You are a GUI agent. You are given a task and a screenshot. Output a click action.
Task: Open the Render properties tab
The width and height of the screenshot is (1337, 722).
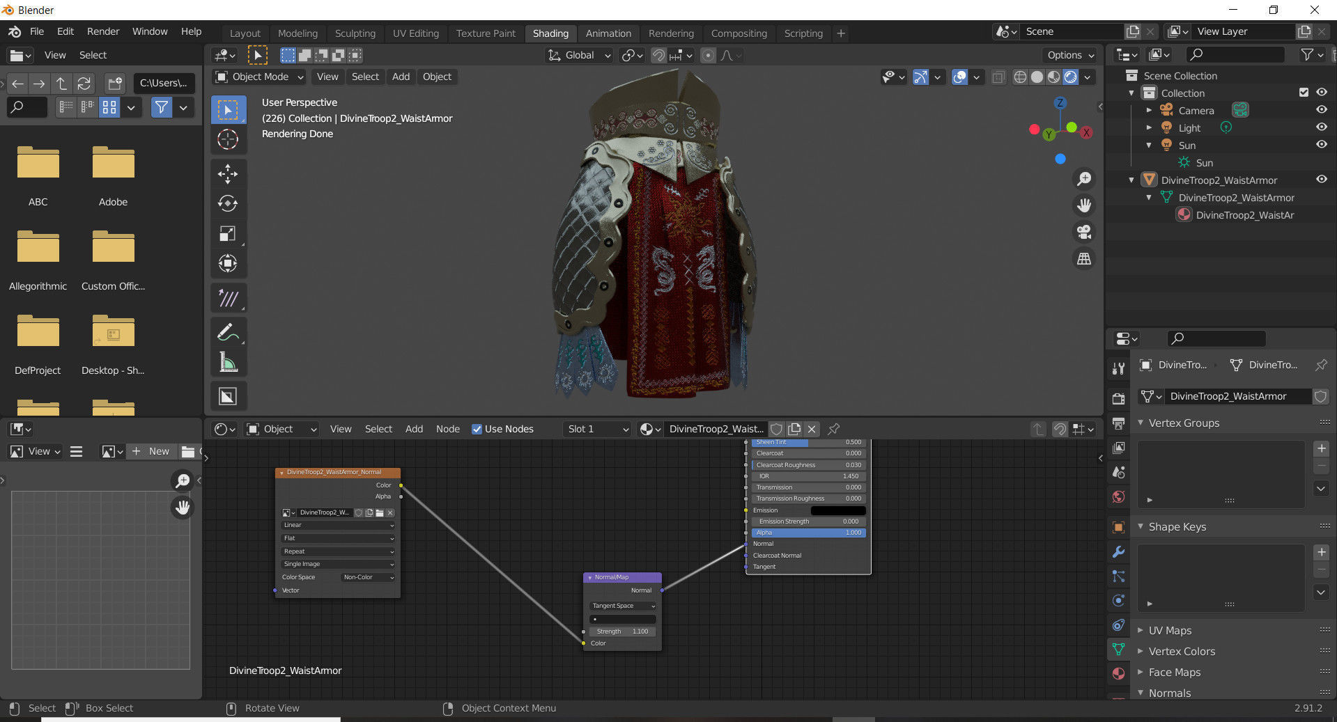click(x=1118, y=398)
